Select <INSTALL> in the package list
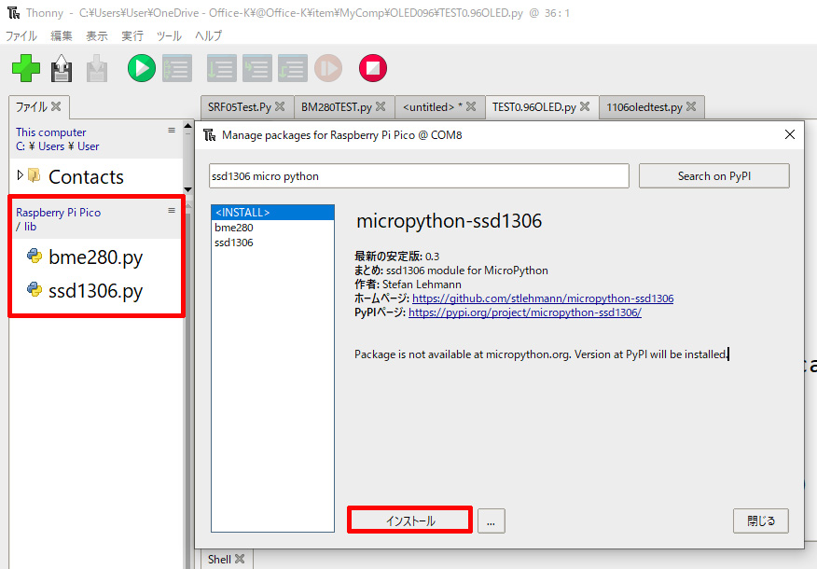The width and height of the screenshot is (817, 569). click(x=272, y=213)
